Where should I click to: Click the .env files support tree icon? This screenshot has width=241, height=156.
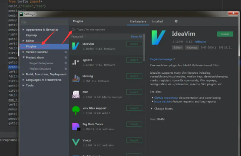pyautogui.click(x=76, y=110)
